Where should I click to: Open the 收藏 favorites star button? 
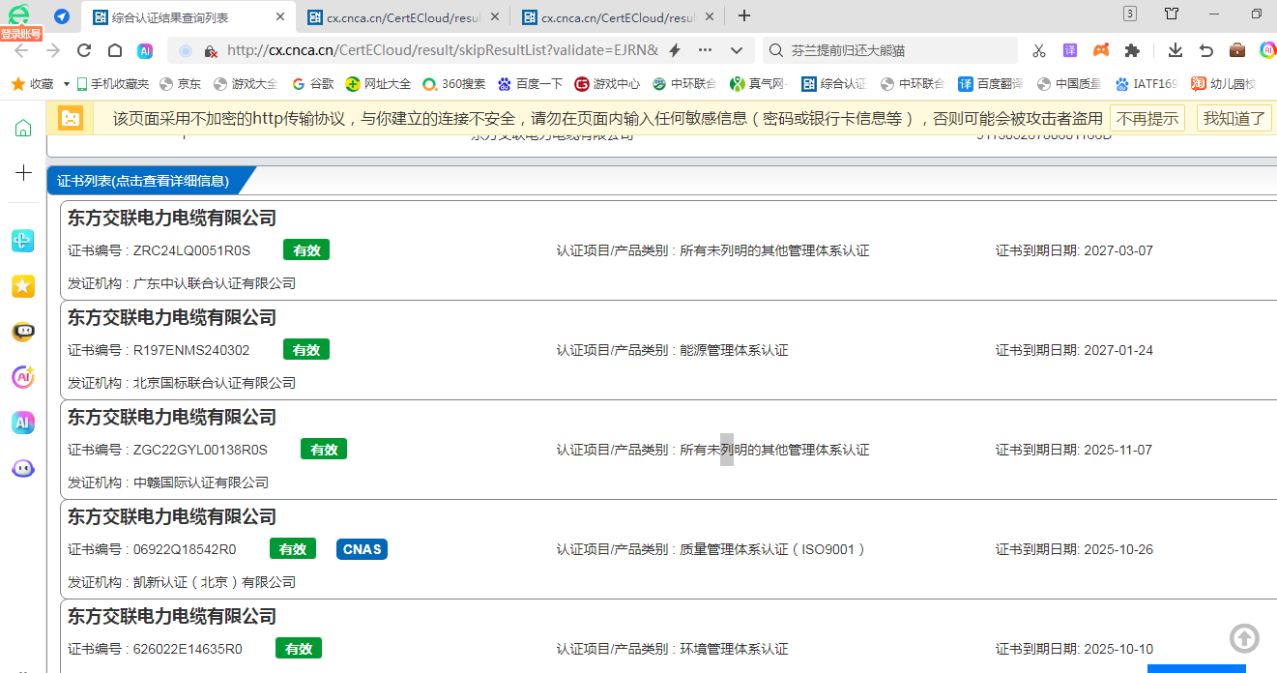(x=32, y=84)
